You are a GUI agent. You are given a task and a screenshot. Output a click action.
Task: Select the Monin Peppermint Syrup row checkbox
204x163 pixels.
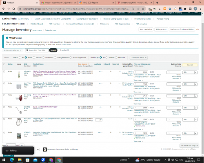click(4, 71)
